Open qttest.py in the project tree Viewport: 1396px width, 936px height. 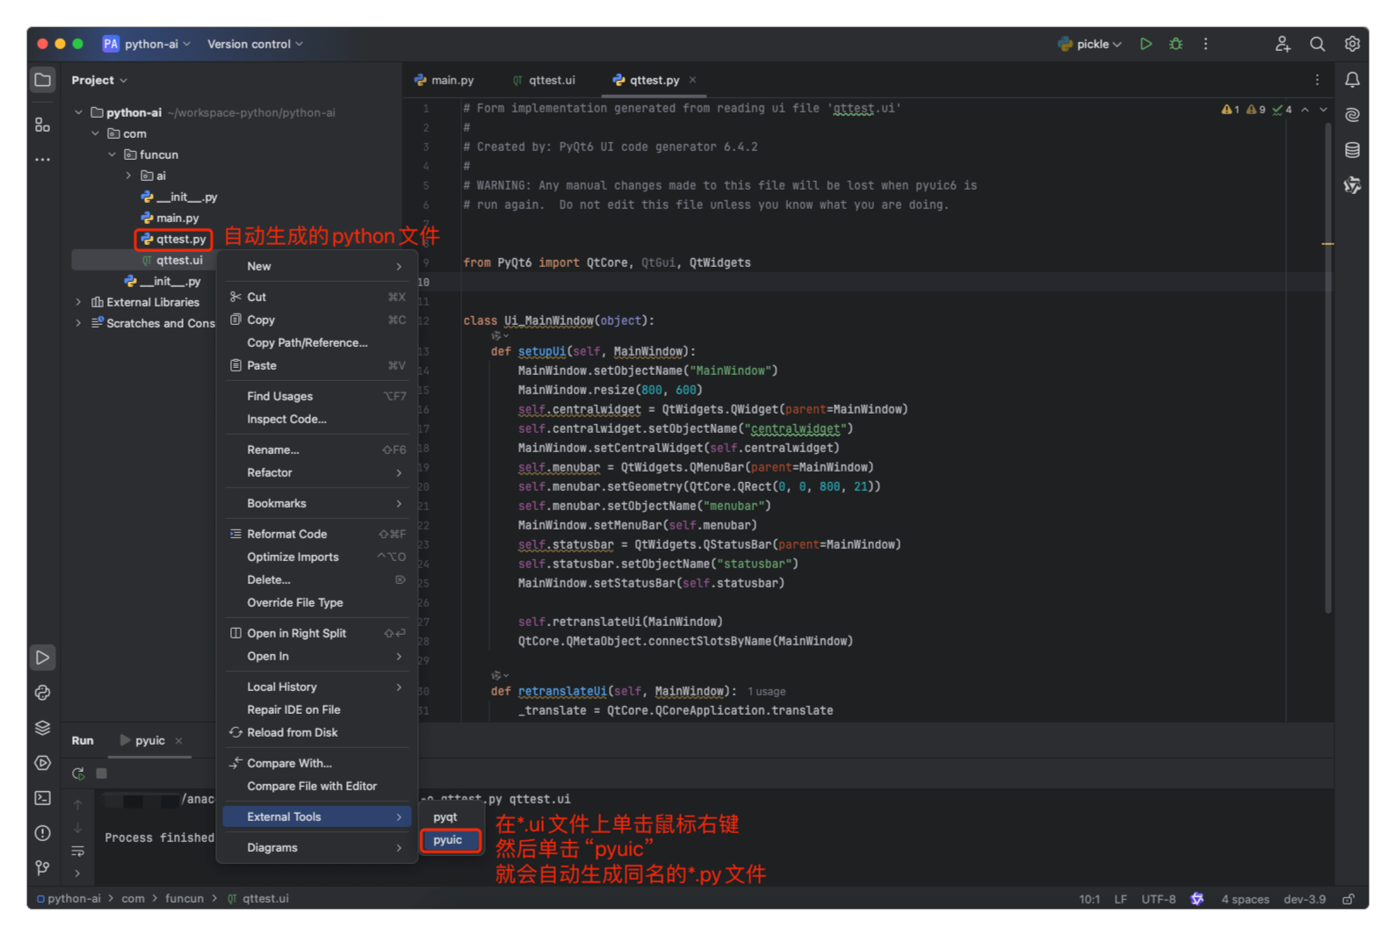click(174, 239)
